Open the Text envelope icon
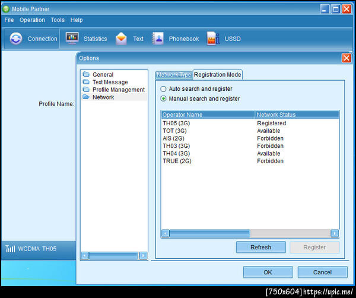356x298 pixels. pyautogui.click(x=121, y=39)
